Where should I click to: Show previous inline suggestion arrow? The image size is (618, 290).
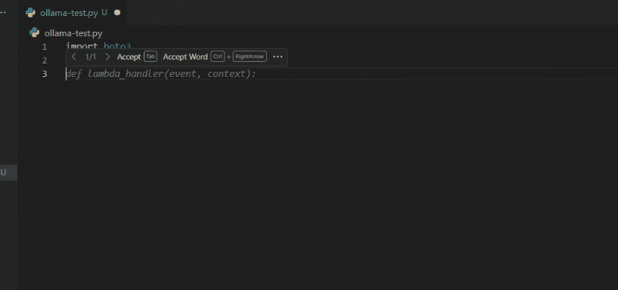click(x=73, y=57)
